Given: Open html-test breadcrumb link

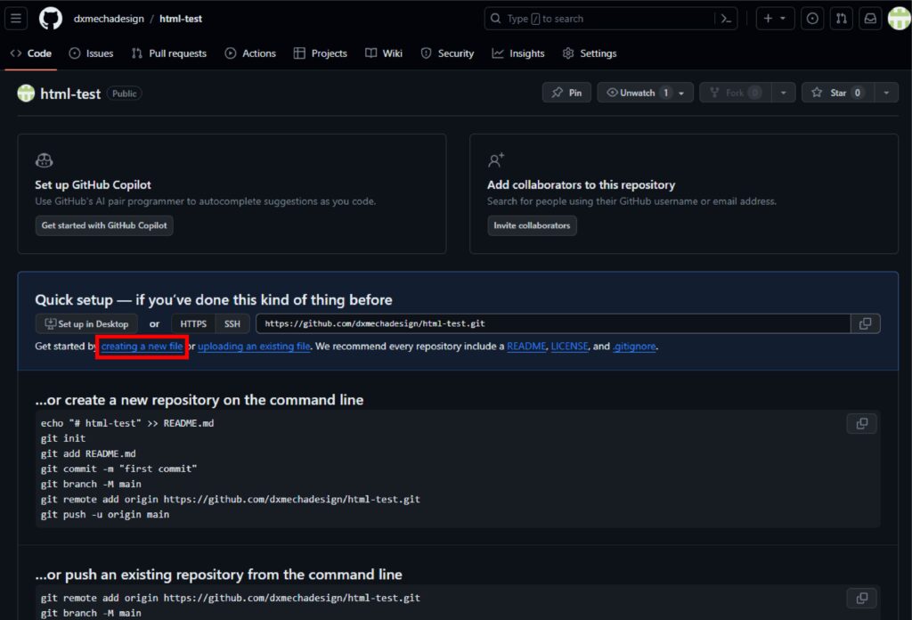Looking at the screenshot, I should (181, 19).
